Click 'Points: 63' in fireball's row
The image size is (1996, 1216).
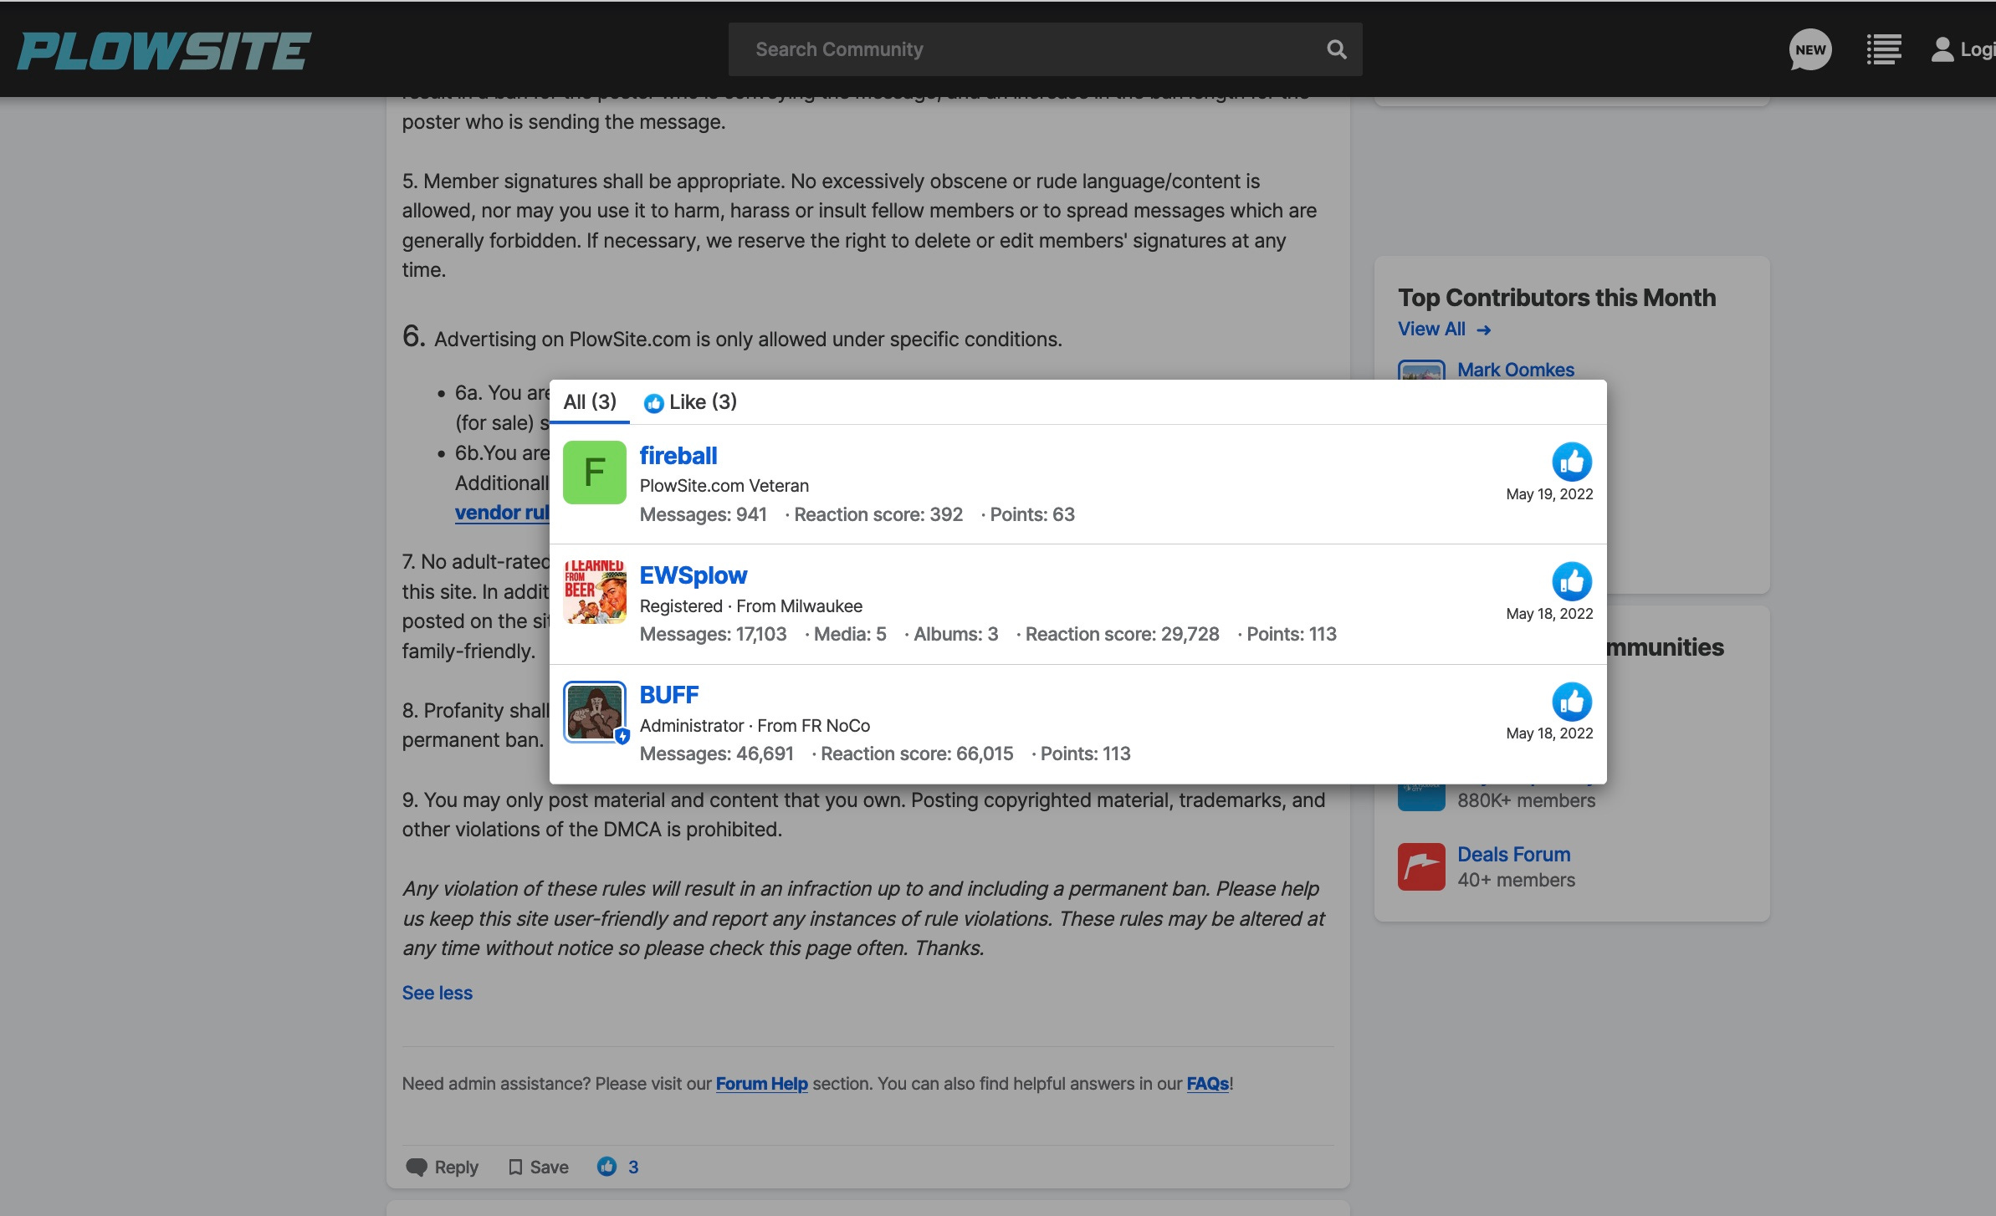pos(1032,514)
